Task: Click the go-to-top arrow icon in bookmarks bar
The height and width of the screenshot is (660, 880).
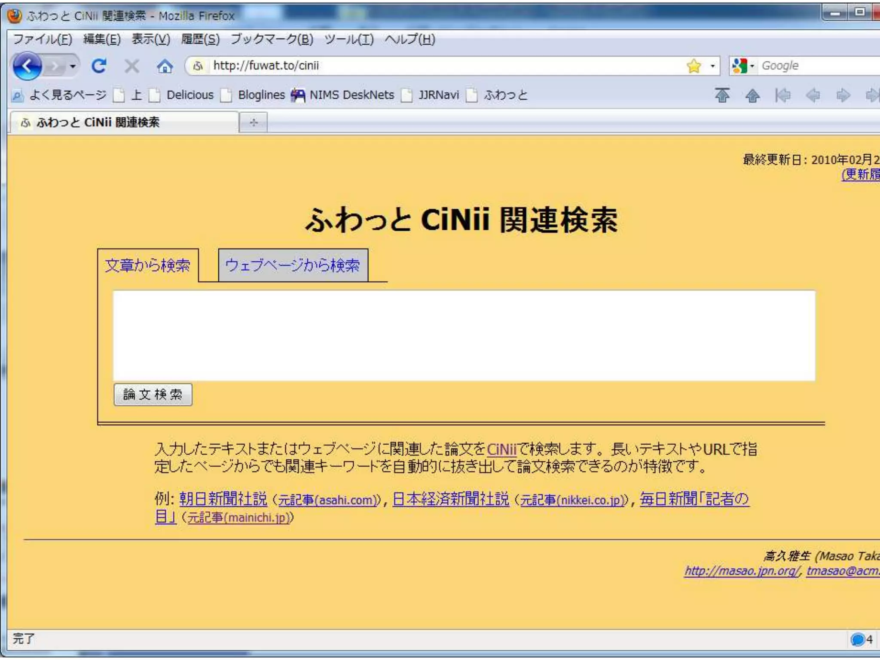Action: (x=722, y=95)
